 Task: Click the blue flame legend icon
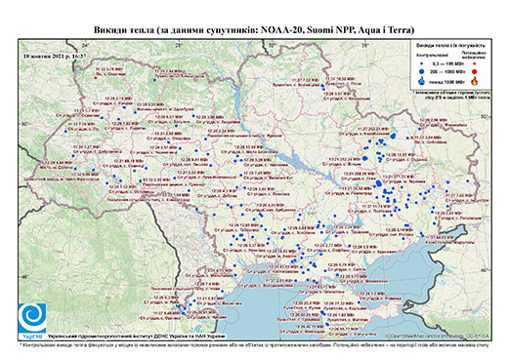pyautogui.click(x=422, y=81)
